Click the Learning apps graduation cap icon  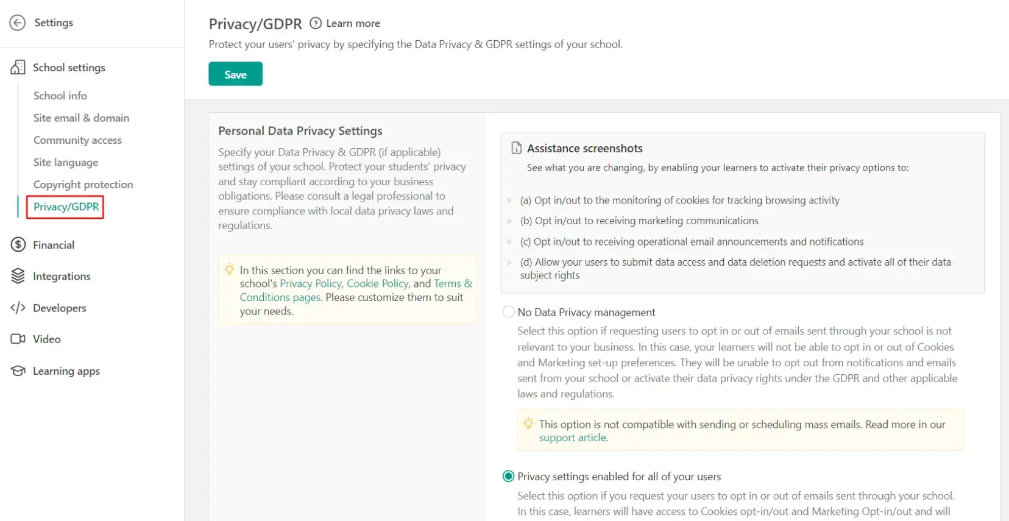[18, 370]
